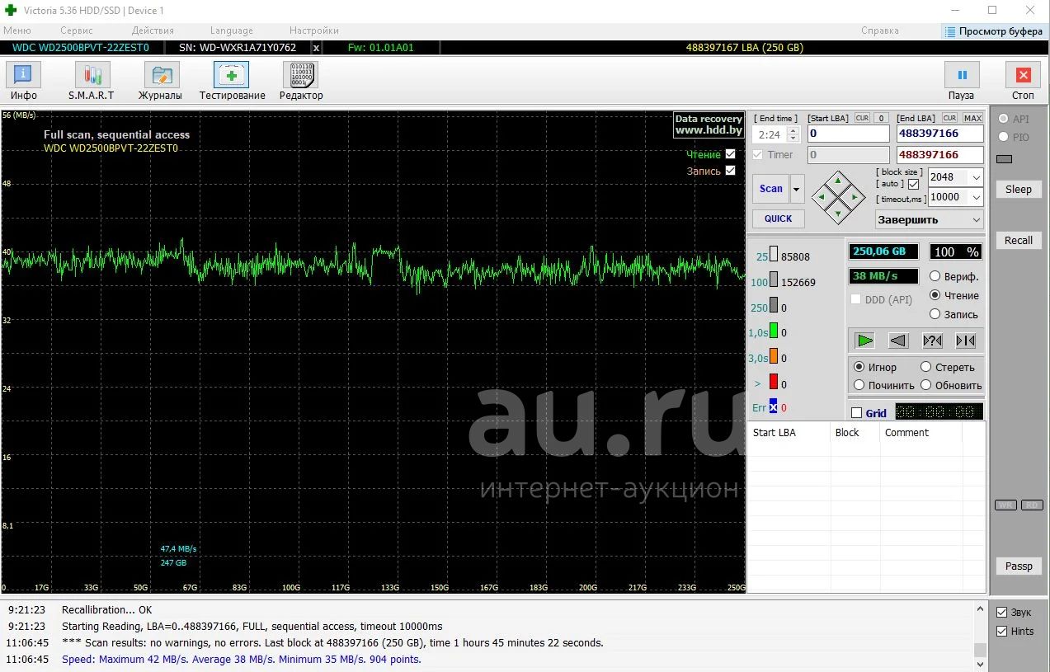Stop the scan with Стоп
Viewport: 1050px width, 672px height.
pyautogui.click(x=1023, y=81)
